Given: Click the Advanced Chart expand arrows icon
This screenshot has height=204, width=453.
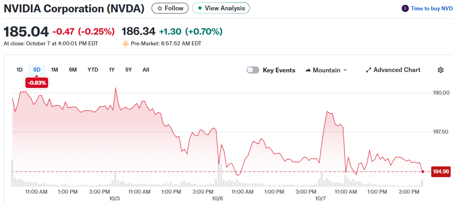Looking at the screenshot, I should tap(368, 70).
